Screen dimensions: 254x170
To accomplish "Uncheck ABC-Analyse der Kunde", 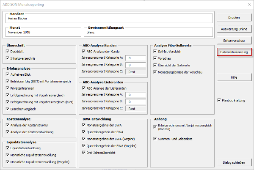I will click(x=83, y=52).
